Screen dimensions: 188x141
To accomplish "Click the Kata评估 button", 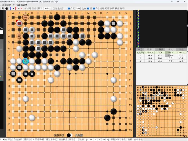I will (x=7, y=139).
